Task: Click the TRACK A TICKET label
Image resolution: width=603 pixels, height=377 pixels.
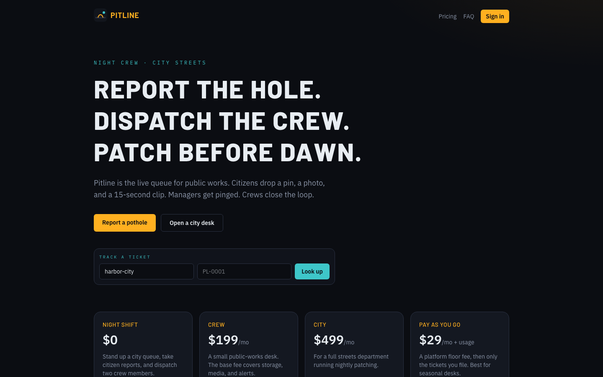Action: click(x=125, y=257)
